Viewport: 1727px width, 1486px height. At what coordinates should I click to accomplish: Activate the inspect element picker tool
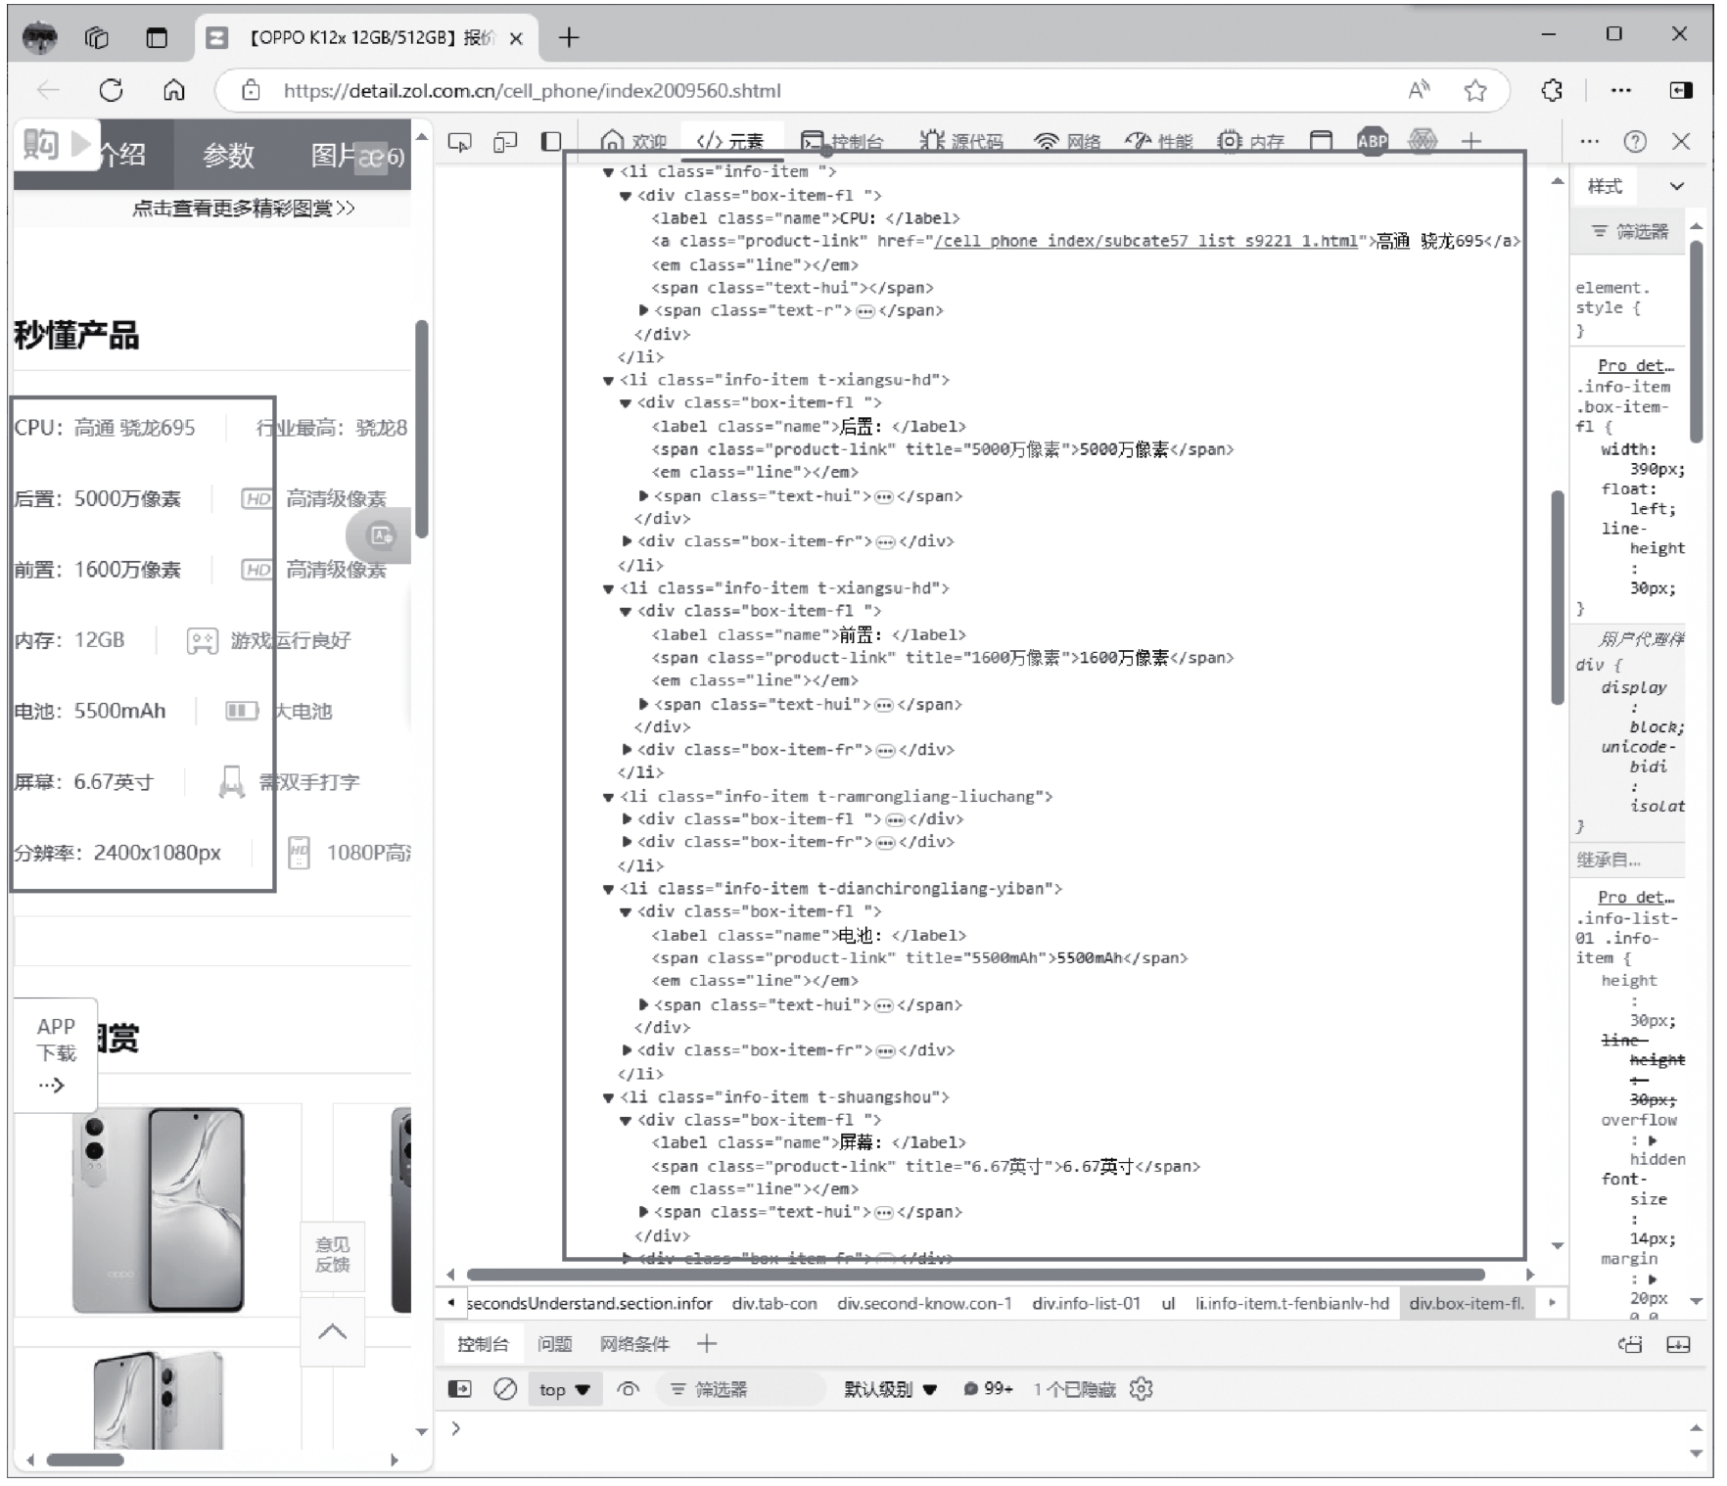click(x=458, y=142)
